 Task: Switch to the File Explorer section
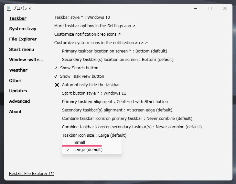click(23, 39)
